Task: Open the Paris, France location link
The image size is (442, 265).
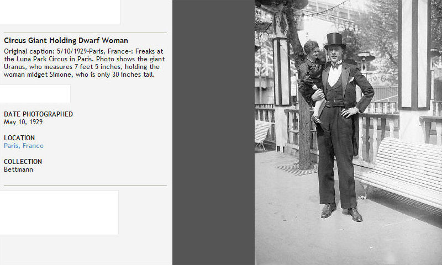Action: coord(24,146)
